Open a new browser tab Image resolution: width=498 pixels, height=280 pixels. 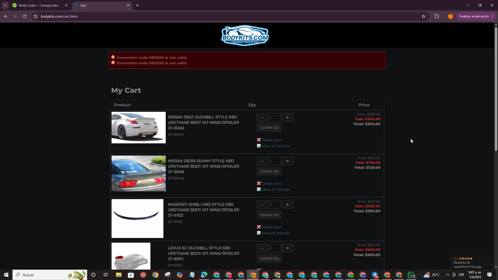(137, 5)
